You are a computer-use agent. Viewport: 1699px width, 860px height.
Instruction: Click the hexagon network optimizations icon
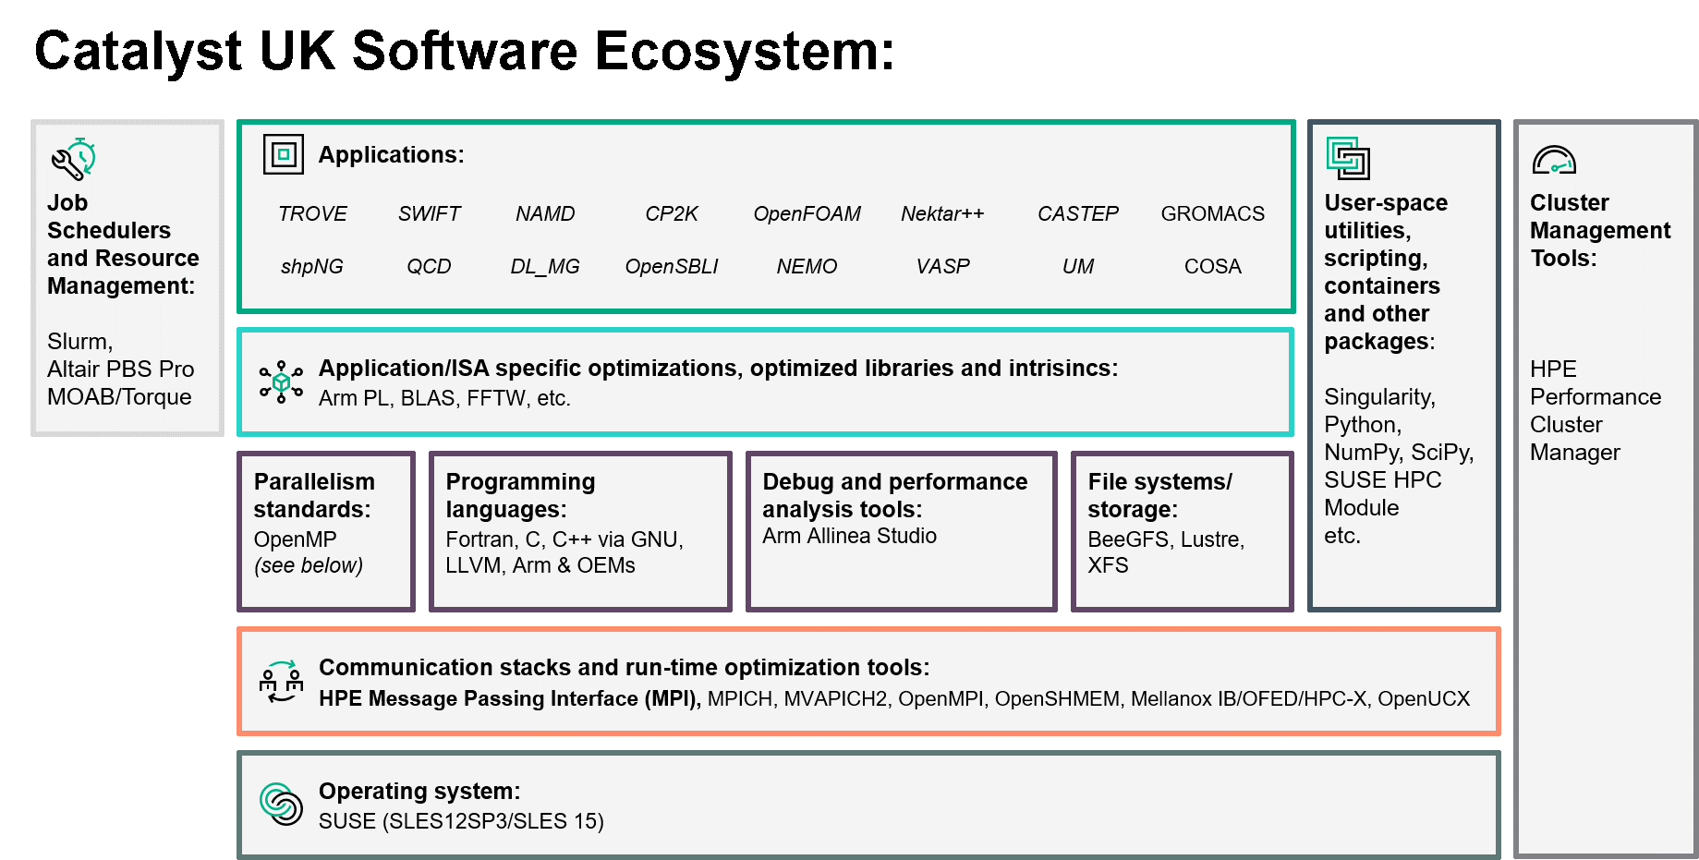(x=282, y=382)
